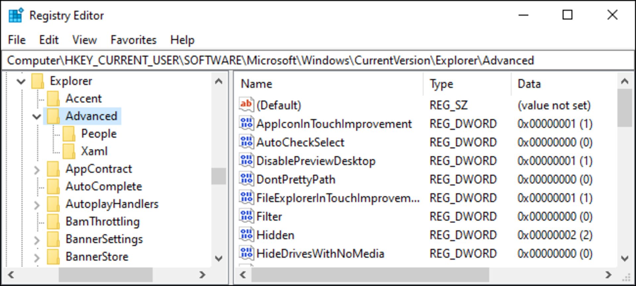Viewport: 636px width, 286px height.
Task: Click the BannerStore folder icon
Action: pos(53,257)
